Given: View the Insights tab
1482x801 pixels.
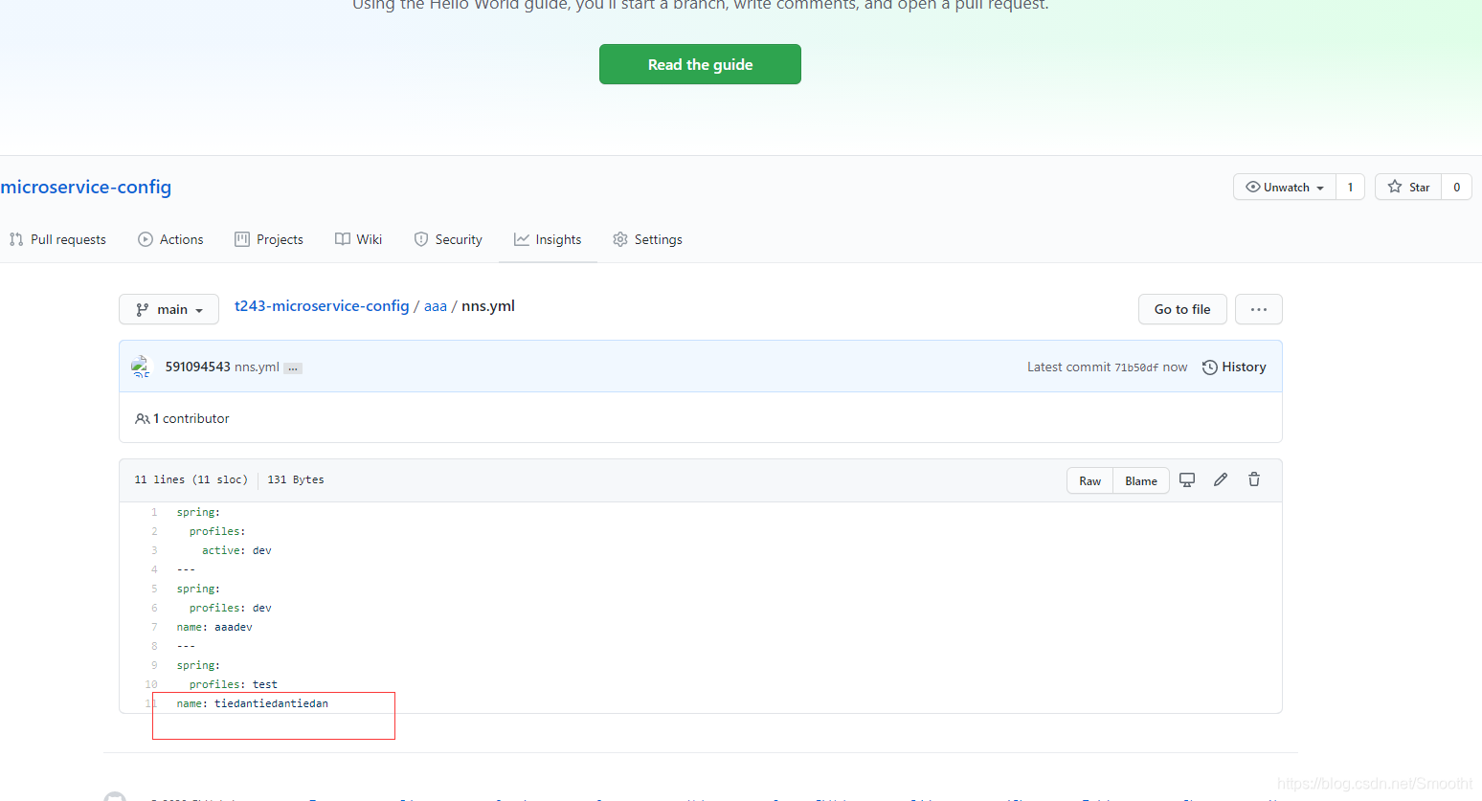Looking at the screenshot, I should (548, 239).
